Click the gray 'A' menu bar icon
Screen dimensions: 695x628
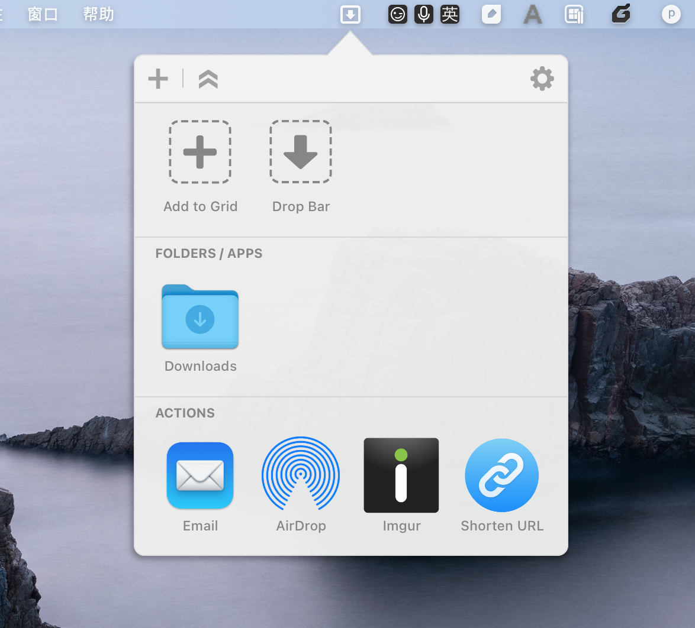[532, 14]
